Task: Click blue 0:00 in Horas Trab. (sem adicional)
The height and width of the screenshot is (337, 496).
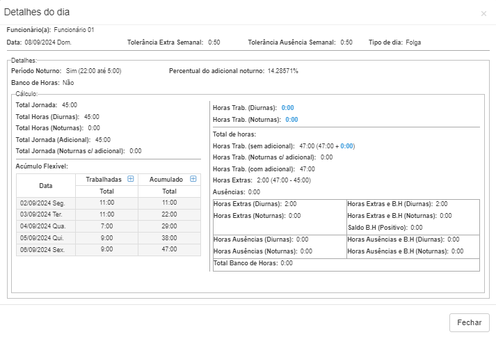Action: coord(347,146)
